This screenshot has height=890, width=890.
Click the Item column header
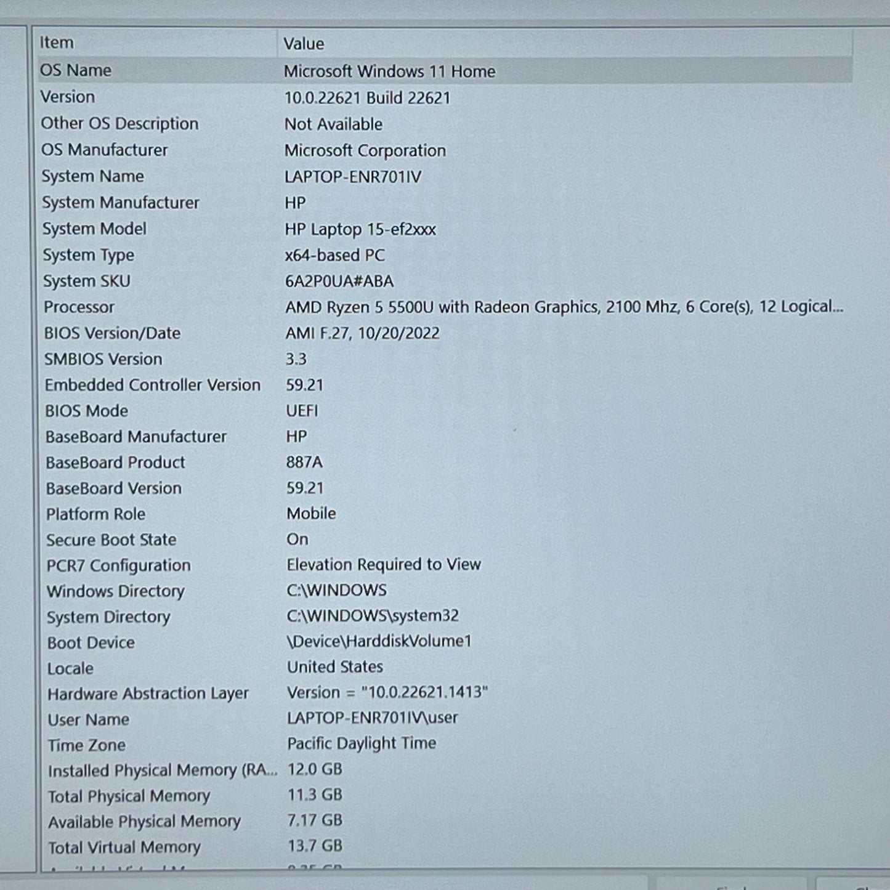[x=57, y=42]
